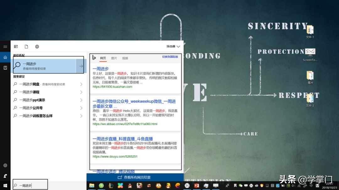
Task: Click the feedback icon near sidebar bottom
Action: tap(5, 176)
